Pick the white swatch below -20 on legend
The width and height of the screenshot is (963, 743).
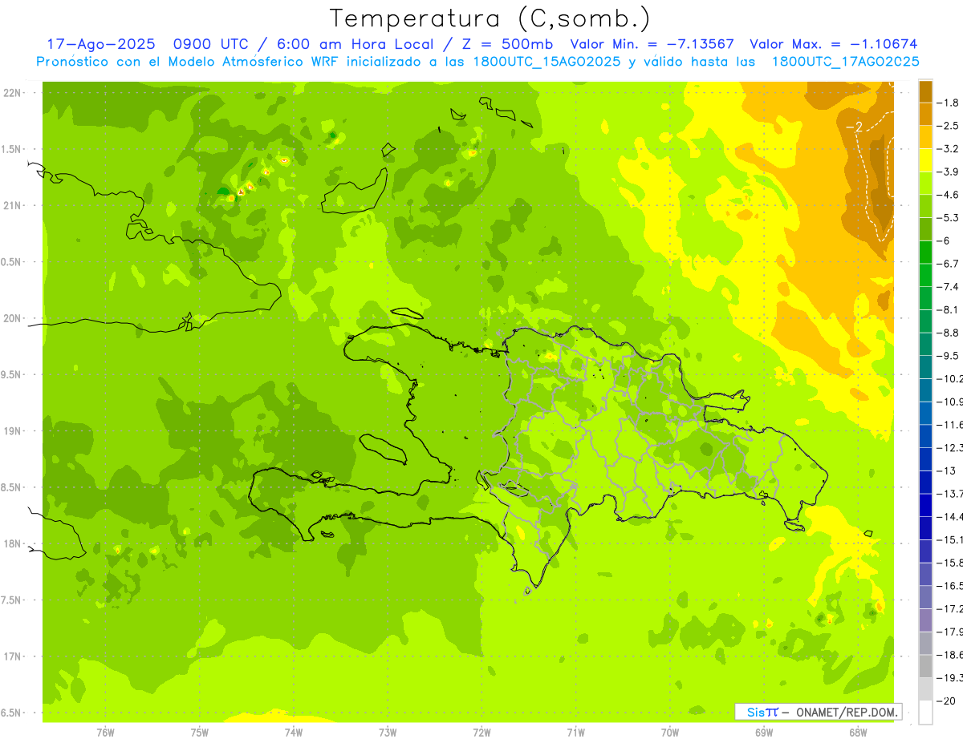click(926, 712)
